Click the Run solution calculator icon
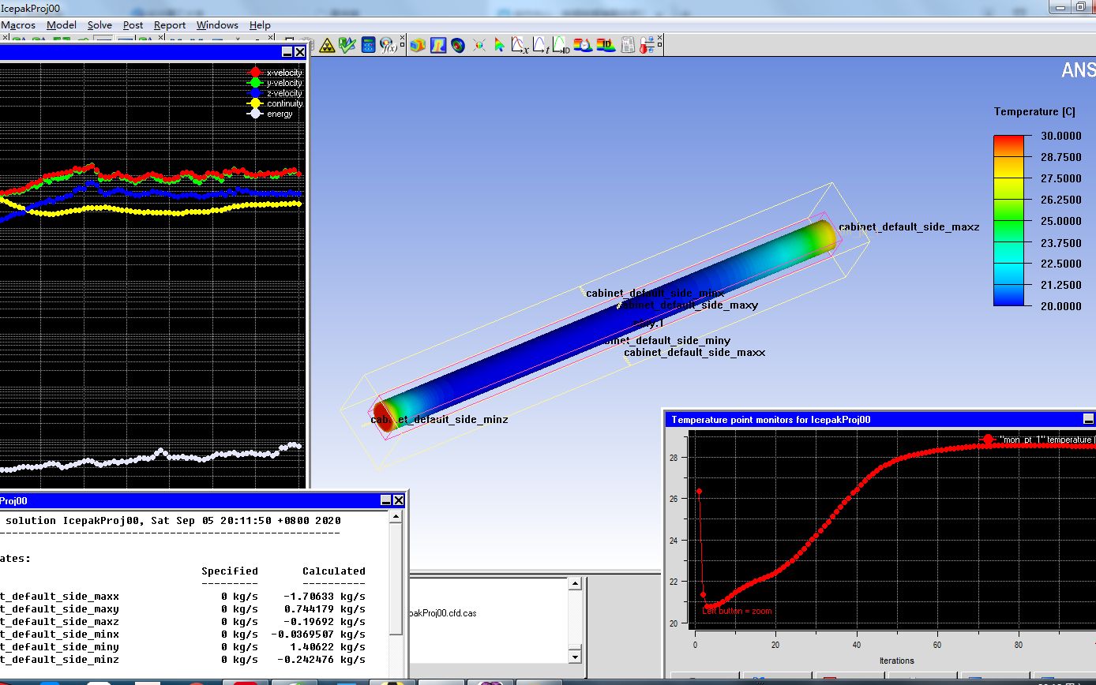The image size is (1096, 685). coord(368,45)
